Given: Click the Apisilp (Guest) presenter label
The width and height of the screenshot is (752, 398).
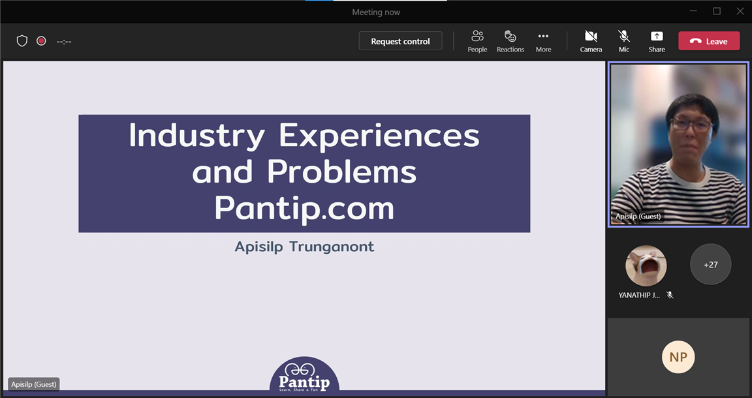Looking at the screenshot, I should tap(34, 384).
